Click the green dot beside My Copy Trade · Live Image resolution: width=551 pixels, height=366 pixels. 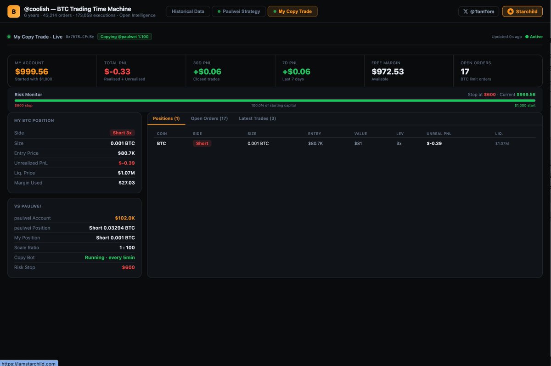point(9,37)
